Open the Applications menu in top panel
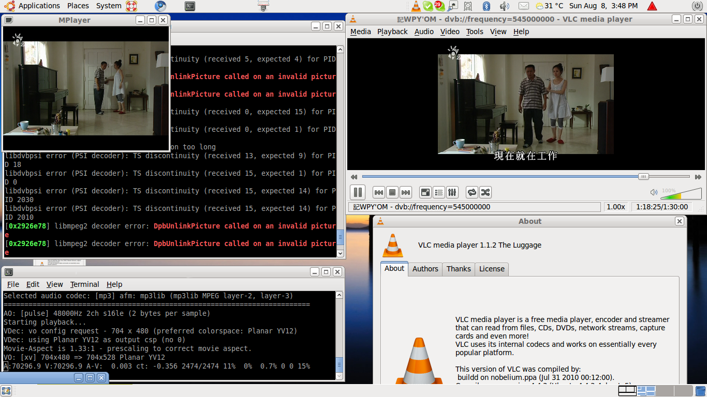 coord(39,6)
